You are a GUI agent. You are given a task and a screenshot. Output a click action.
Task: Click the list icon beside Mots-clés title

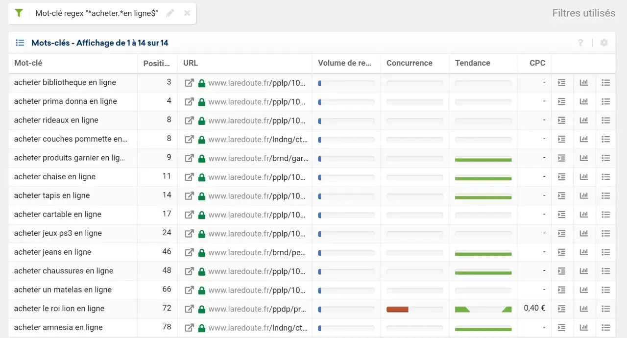tap(20, 43)
